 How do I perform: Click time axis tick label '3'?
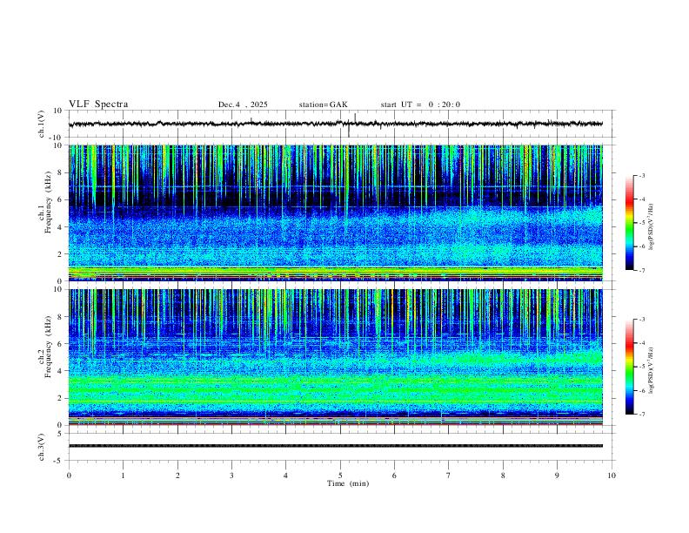(x=231, y=476)
